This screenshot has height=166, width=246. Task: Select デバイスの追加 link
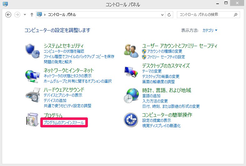(55, 101)
